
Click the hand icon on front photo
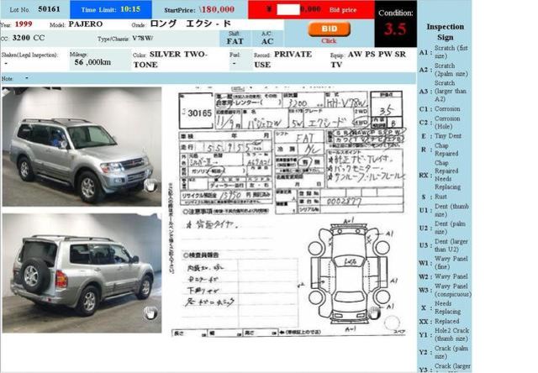(x=150, y=185)
